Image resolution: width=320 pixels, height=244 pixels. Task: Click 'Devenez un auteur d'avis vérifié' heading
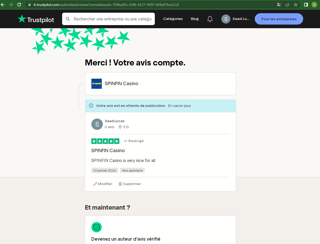[126, 239]
